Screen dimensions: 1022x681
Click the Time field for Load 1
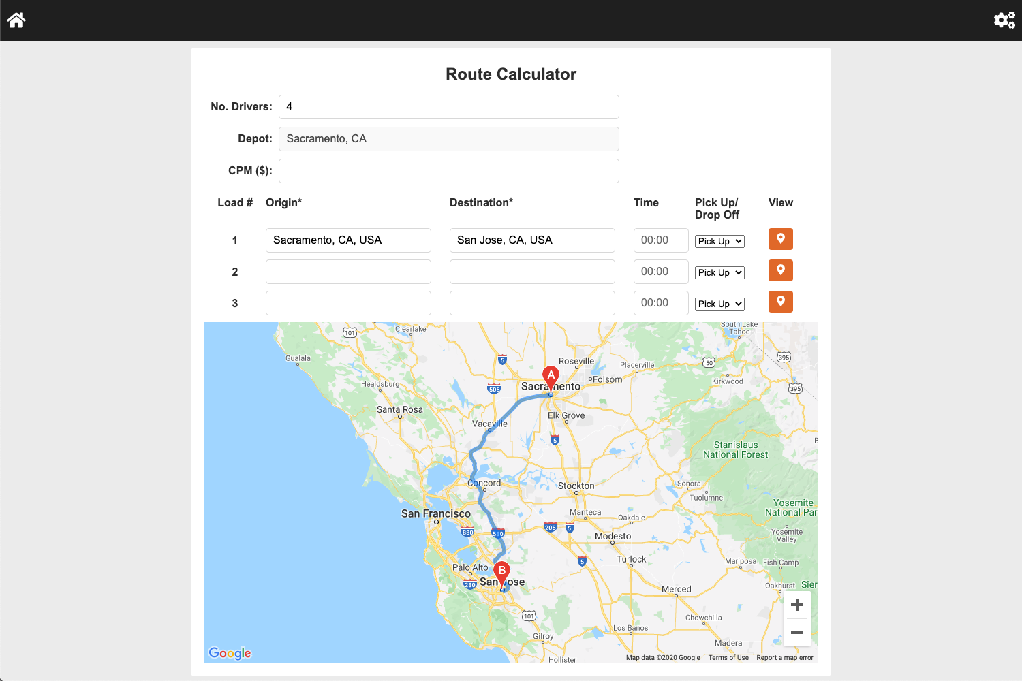point(660,240)
